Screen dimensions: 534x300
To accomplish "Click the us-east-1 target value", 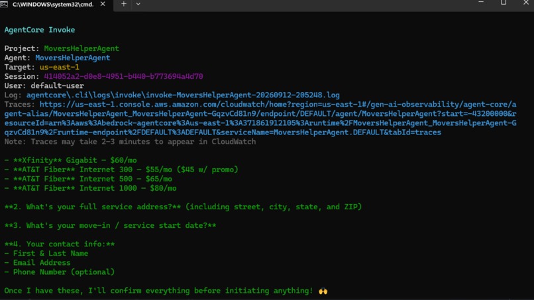I will point(59,67).
